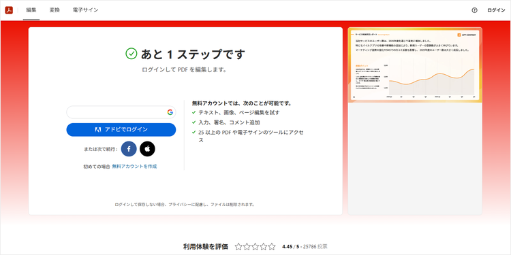Viewport: 511px width, 255px height.
Task: Rate the experience five stars
Action: pos(272,247)
